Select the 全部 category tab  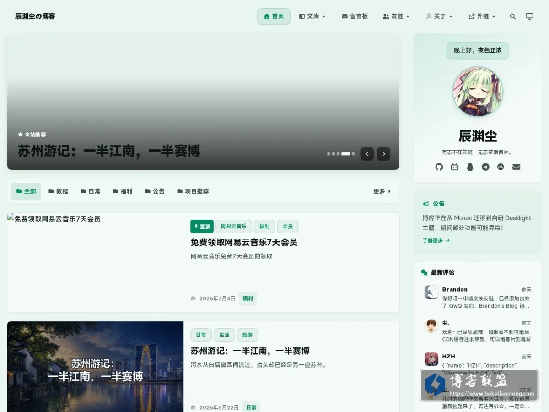click(26, 191)
